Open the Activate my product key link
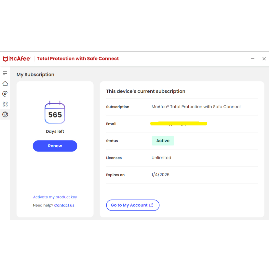 [x=55, y=197]
